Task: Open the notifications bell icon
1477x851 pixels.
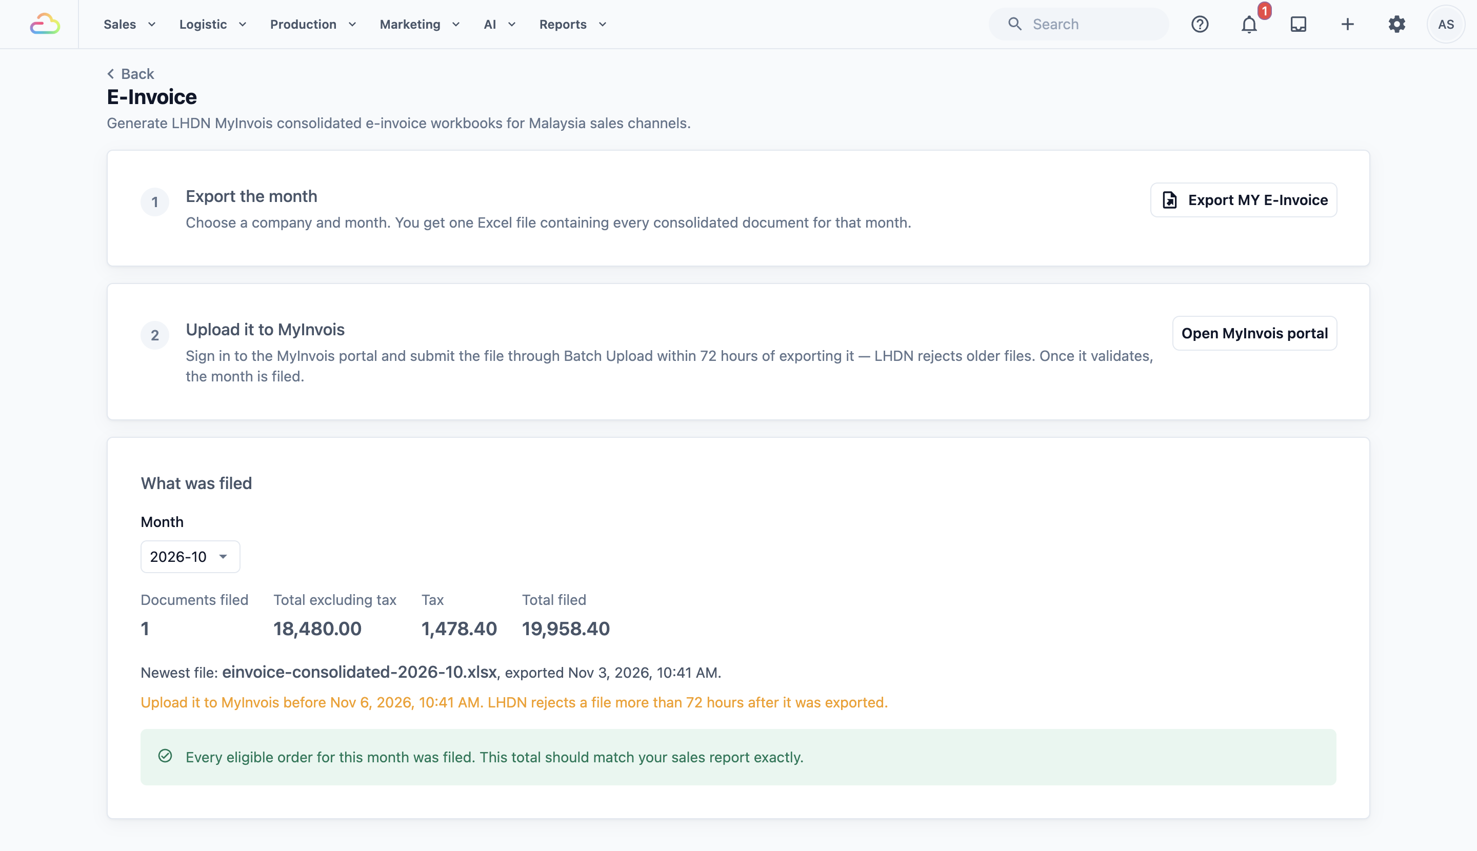Action: [1249, 24]
